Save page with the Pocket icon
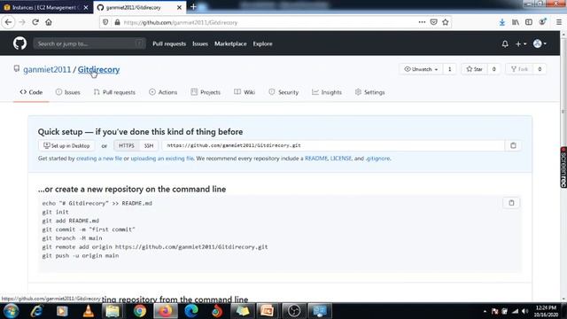The height and width of the screenshot is (319, 567). point(433,22)
